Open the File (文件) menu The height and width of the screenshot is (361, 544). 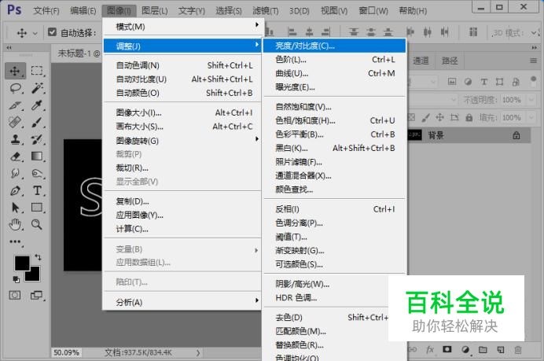46,11
